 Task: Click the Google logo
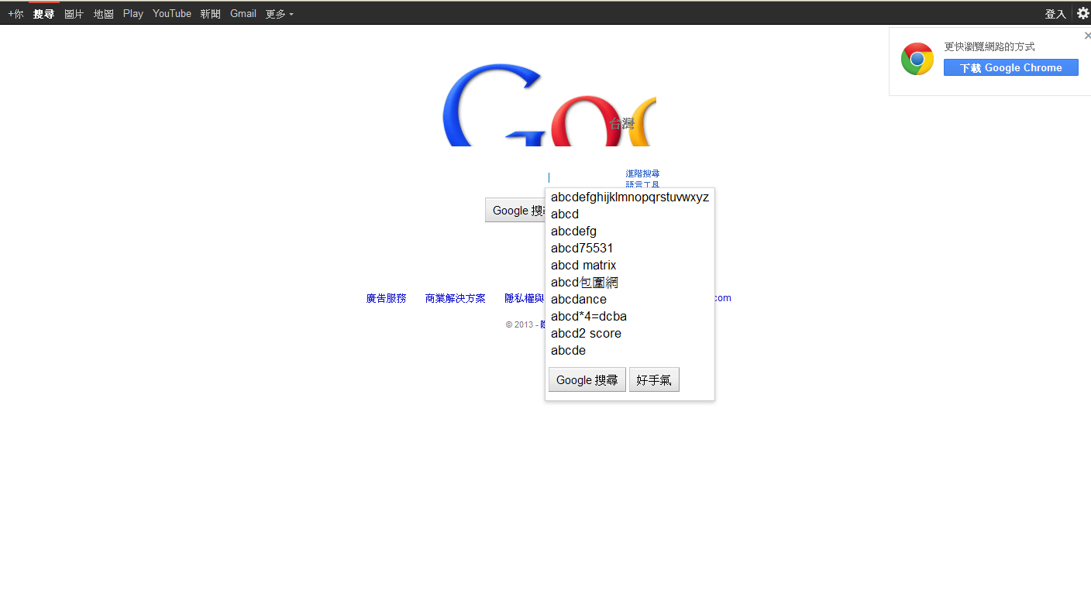(549, 105)
